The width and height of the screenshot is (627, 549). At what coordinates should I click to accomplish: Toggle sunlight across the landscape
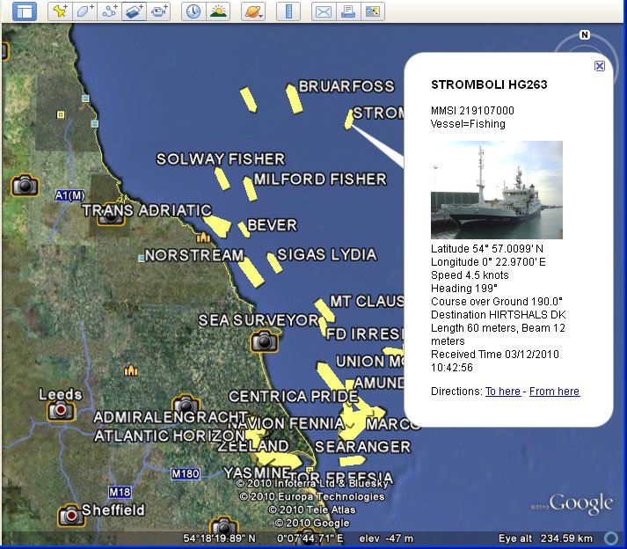click(218, 11)
